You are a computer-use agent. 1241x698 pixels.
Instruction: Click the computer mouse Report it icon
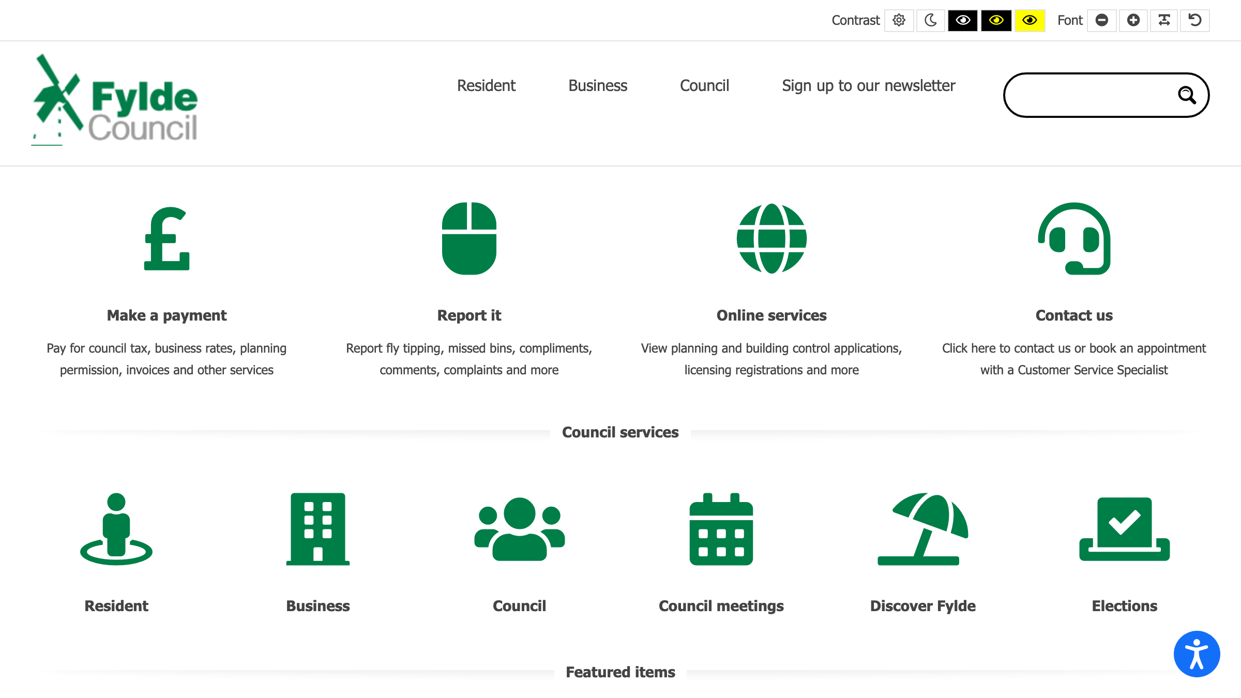click(x=469, y=238)
